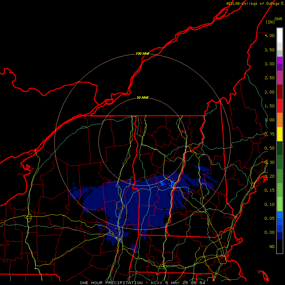
Task: Pick the orange 1.00 inch legend color
Action: [280, 120]
